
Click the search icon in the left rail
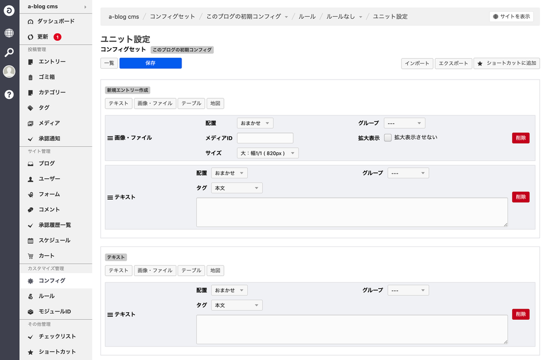[8, 53]
